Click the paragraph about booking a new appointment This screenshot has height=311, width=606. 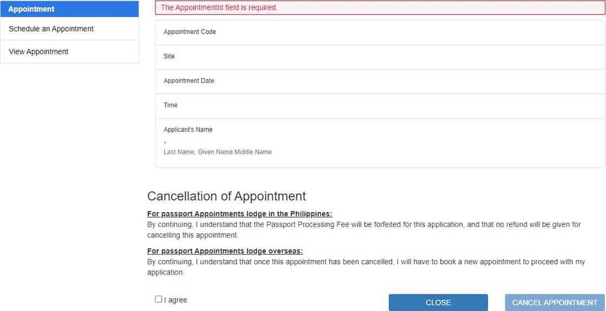tap(366, 267)
